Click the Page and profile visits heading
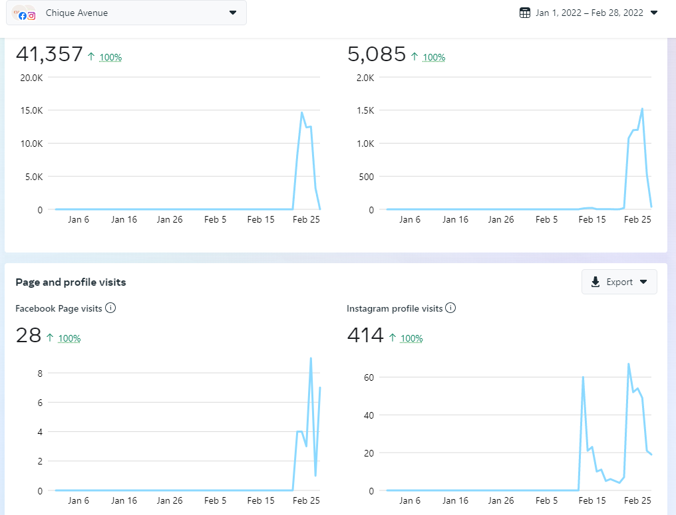676x515 pixels. [x=71, y=282]
